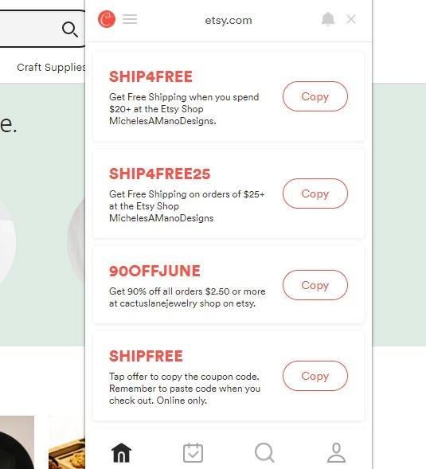426x469 pixels.
Task: Close the coupon panel with X
Action: [x=351, y=19]
